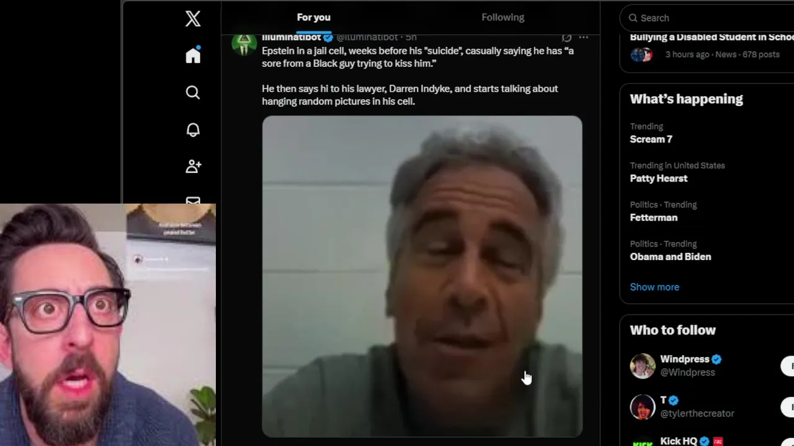Open the X logo home link
The height and width of the screenshot is (446, 794).
click(x=193, y=19)
